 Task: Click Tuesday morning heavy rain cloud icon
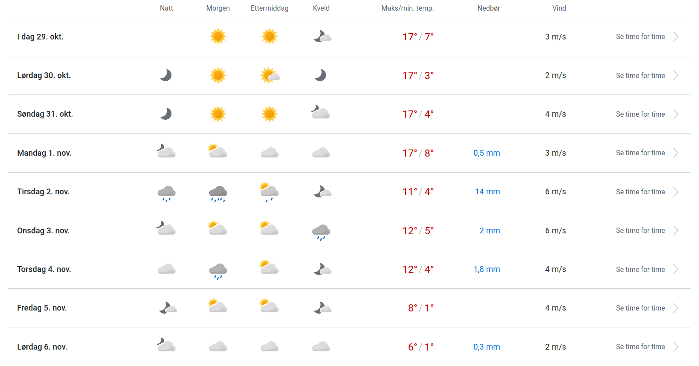click(x=218, y=193)
